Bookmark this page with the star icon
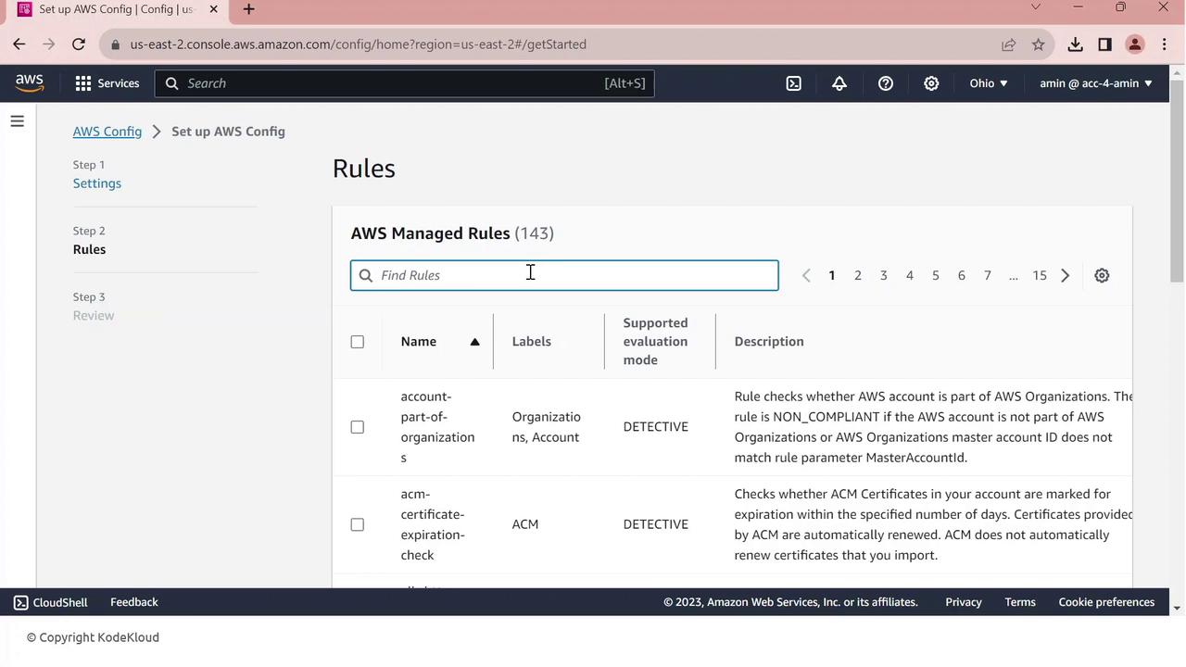 [1039, 44]
